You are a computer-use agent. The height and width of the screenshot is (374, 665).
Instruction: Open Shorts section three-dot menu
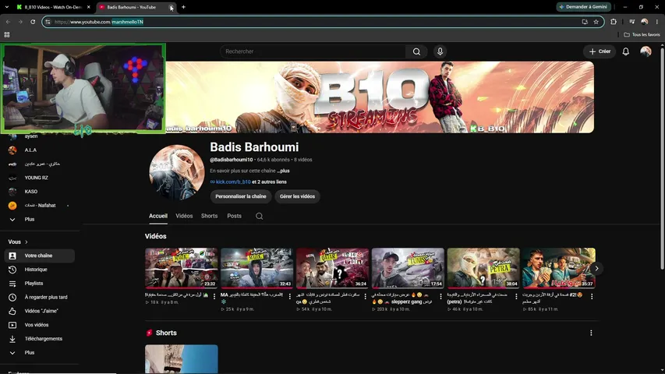591,333
